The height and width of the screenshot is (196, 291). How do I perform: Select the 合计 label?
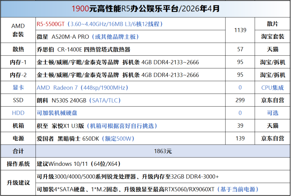(x=18, y=151)
